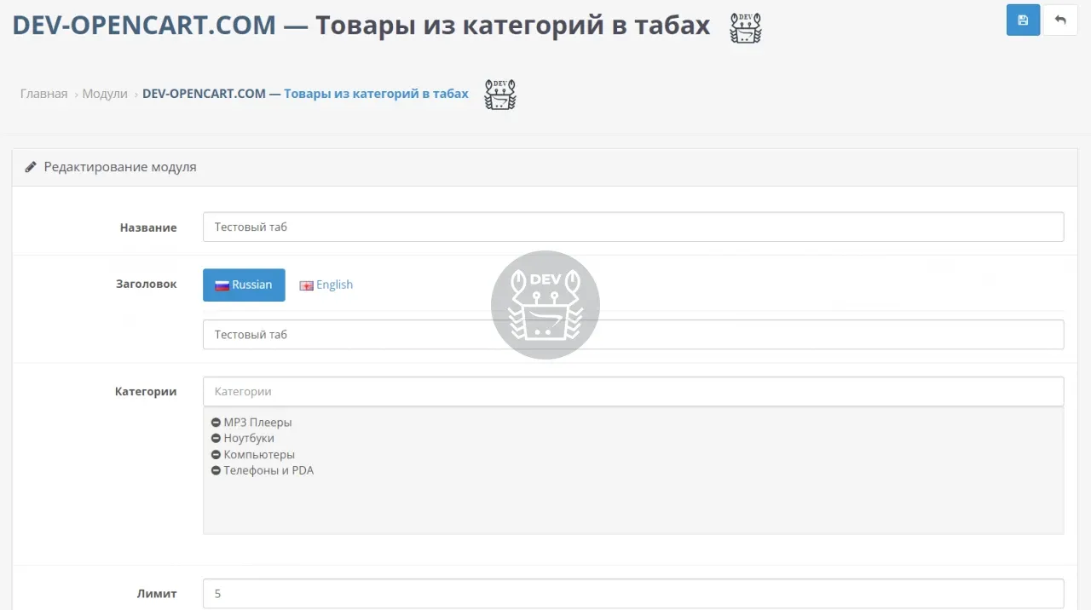Click the back arrow button
This screenshot has width=1091, height=610.
pyautogui.click(x=1060, y=20)
